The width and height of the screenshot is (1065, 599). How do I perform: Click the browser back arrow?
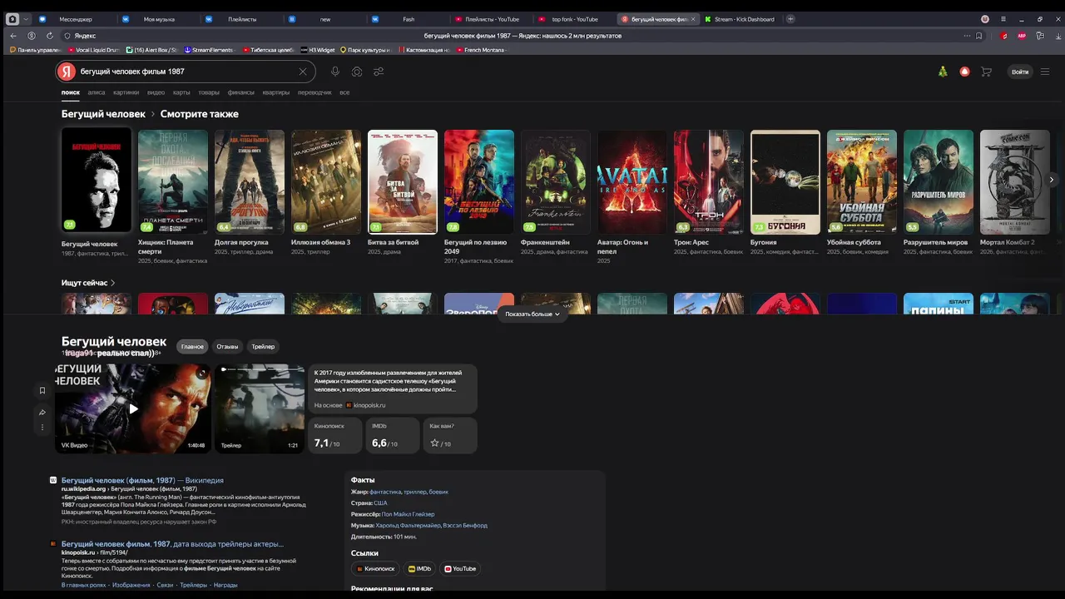click(x=13, y=36)
